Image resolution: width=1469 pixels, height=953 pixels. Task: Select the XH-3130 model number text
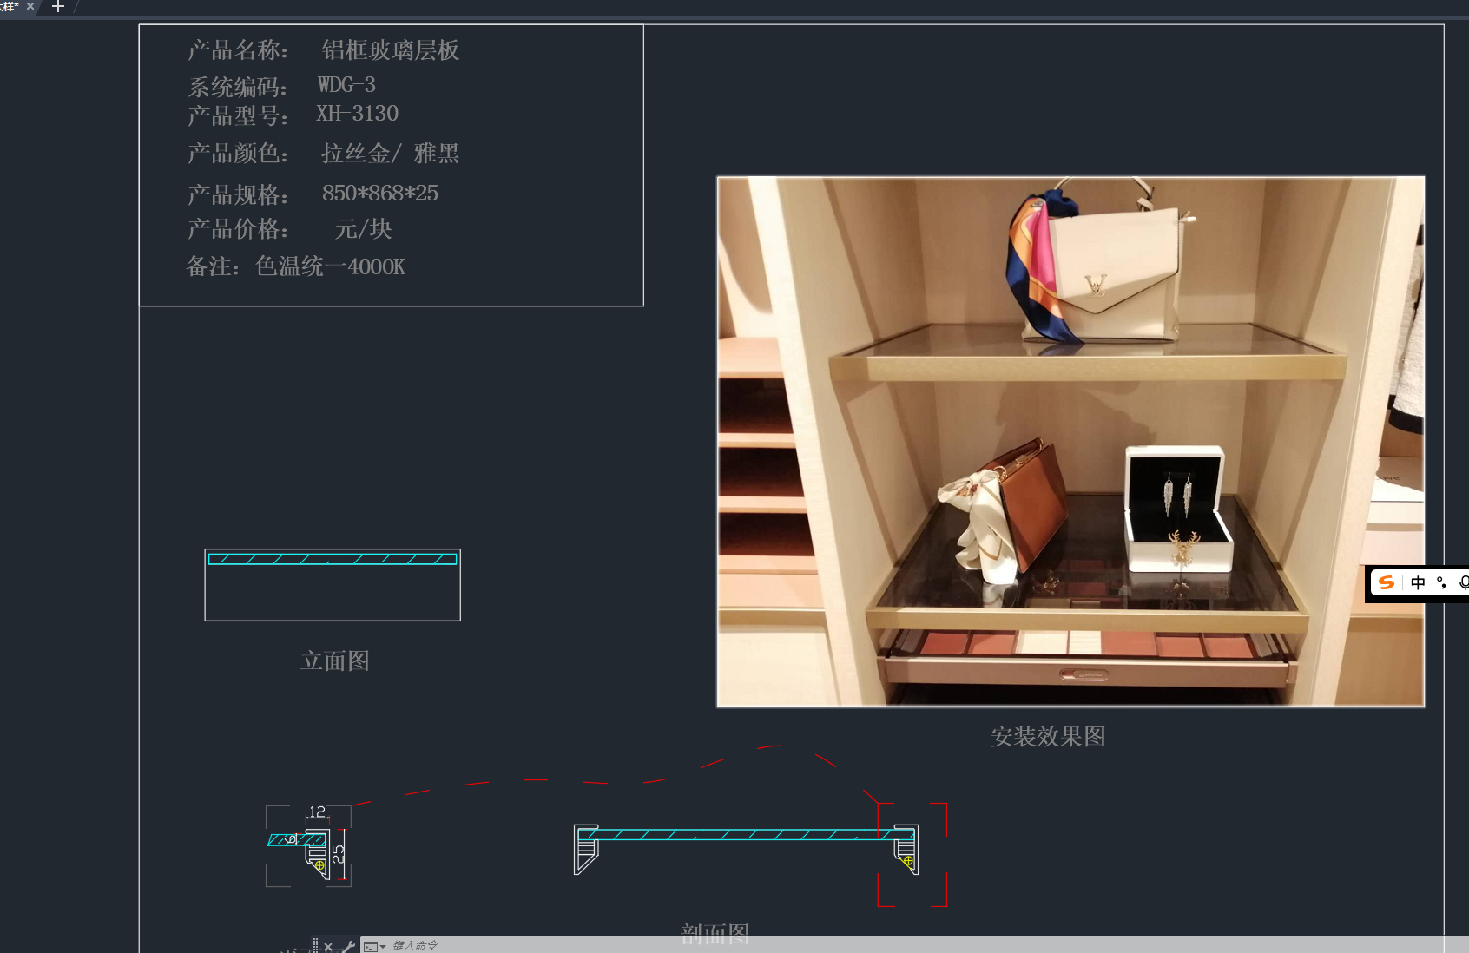[x=357, y=114]
